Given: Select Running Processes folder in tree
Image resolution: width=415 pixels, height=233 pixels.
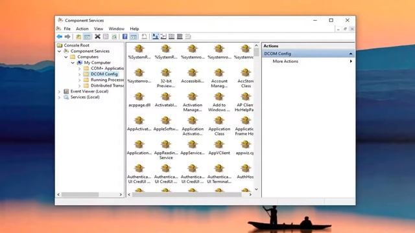Looking at the screenshot, I should pyautogui.click(x=107, y=80).
